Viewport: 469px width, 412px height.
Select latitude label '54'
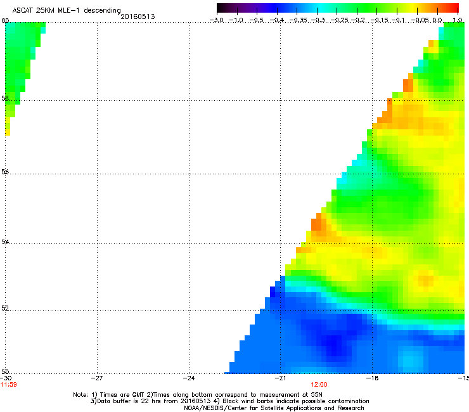(5, 241)
